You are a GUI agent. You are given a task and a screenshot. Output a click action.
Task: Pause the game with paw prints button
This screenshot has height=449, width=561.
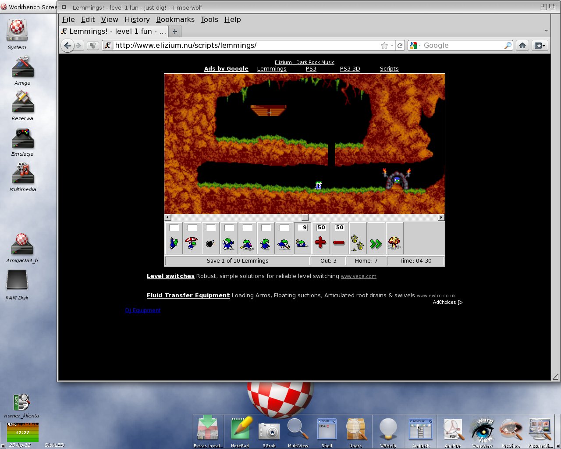[358, 238]
